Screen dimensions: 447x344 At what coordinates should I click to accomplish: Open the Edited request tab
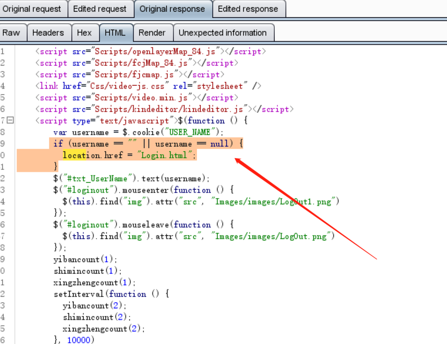[x=99, y=9]
